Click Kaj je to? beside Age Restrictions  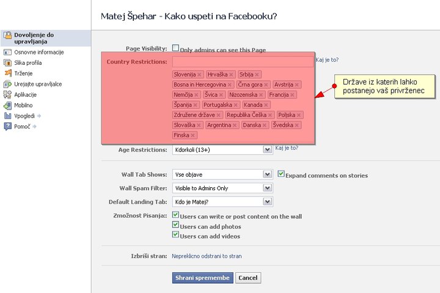287,148
